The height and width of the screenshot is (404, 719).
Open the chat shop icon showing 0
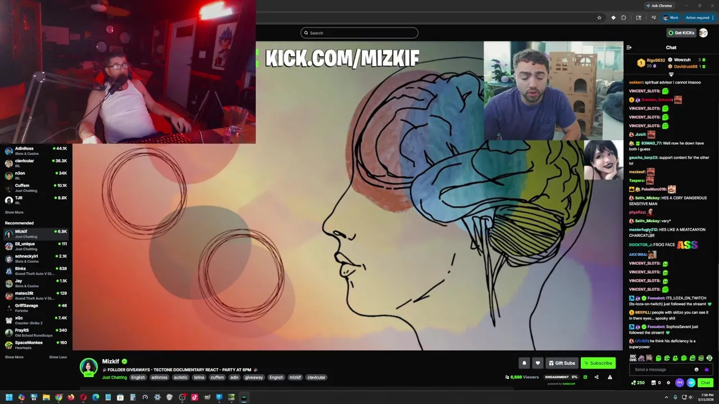[x=656, y=383]
